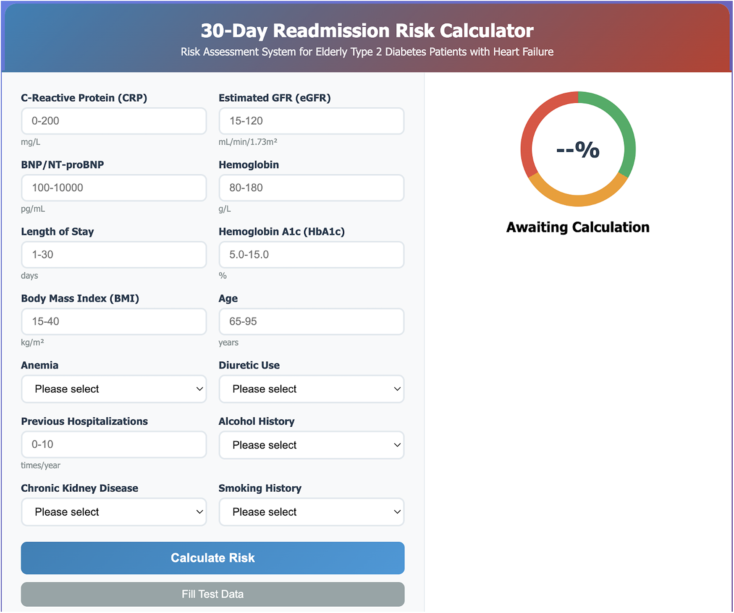Expand the Chronic Kidney Disease dropdown
This screenshot has height=613, width=734.
[114, 512]
